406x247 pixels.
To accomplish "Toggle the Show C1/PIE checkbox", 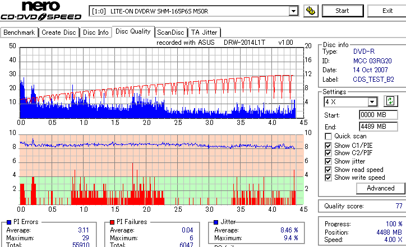I will pos(328,146).
